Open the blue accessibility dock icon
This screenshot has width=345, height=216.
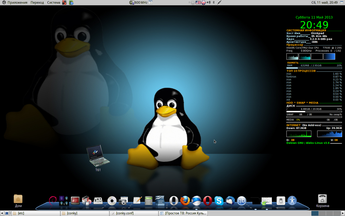point(292,200)
